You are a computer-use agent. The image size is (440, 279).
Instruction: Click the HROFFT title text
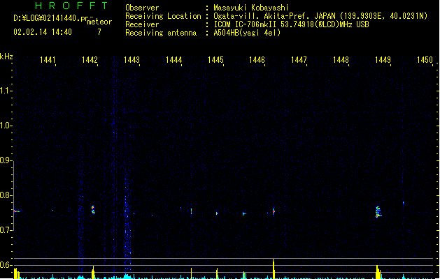point(71,6)
